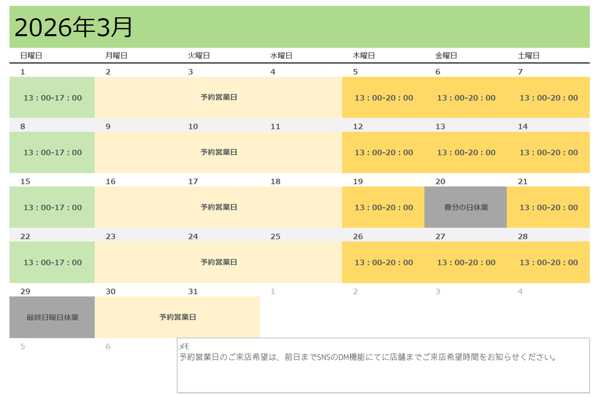The height and width of the screenshot is (397, 595).
Task: Select the 火曜日 column header
Action: [199, 56]
